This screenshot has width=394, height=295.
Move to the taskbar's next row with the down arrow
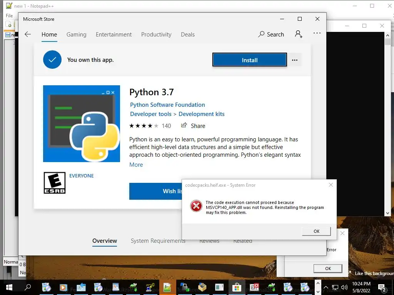[x=318, y=291]
